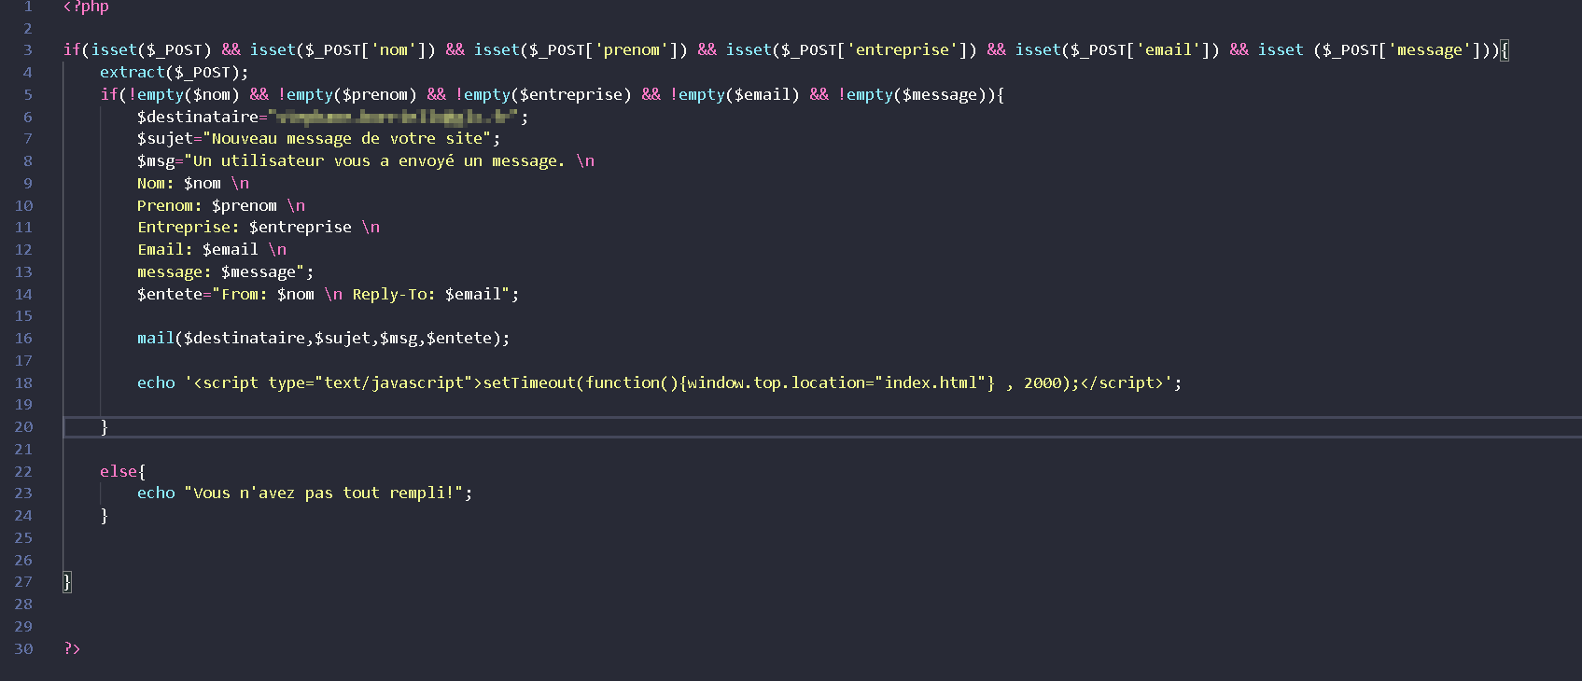Click "Reply-To: $email" in header string
The height and width of the screenshot is (681, 1582).
[427, 295]
